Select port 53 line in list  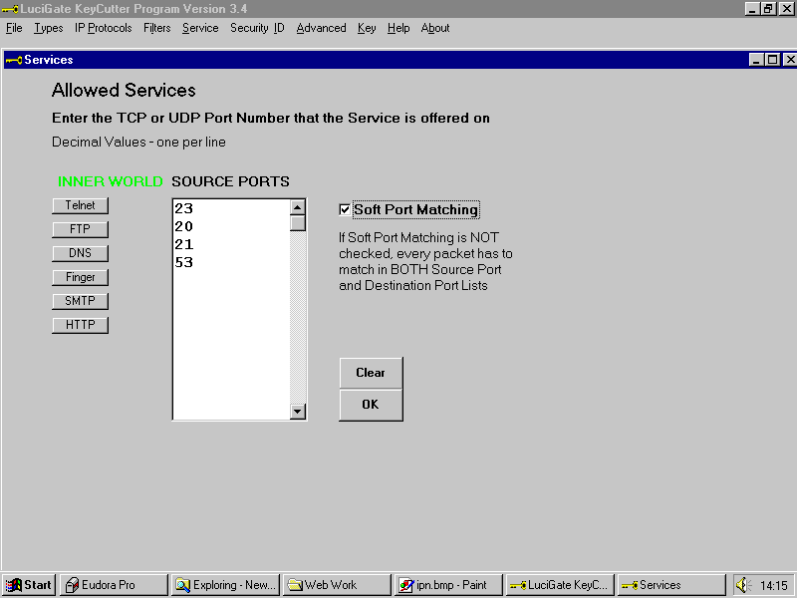click(x=184, y=262)
